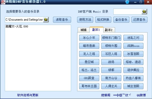Click the app logo icon in title bar
The height and width of the screenshot is (99, 152).
coord(3,2)
